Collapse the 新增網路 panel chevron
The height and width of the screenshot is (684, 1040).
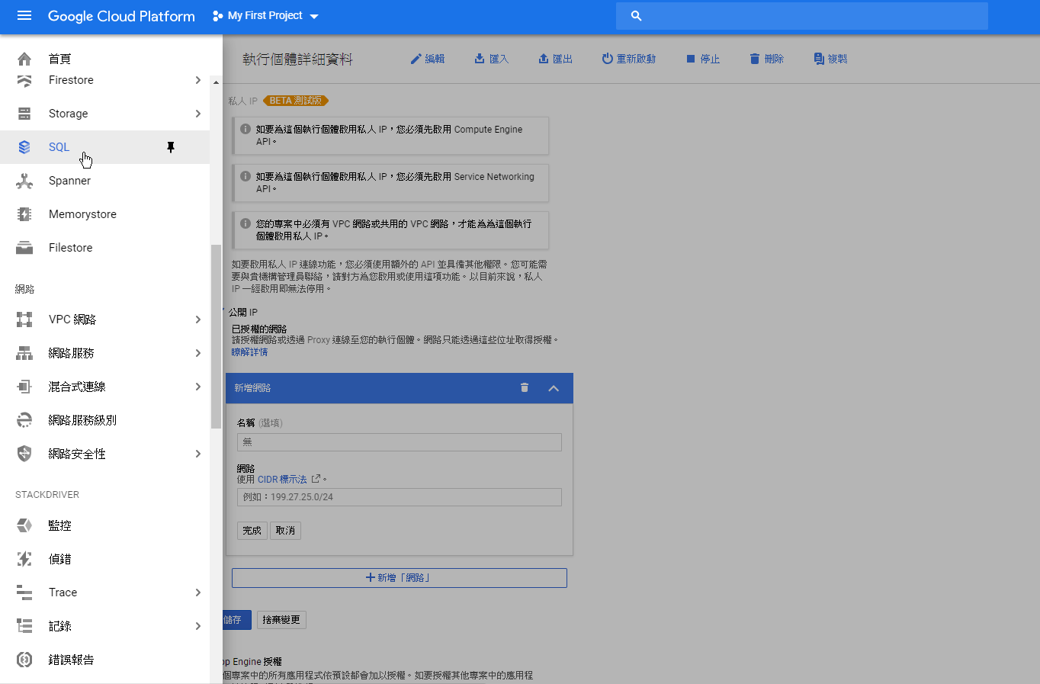tap(554, 388)
